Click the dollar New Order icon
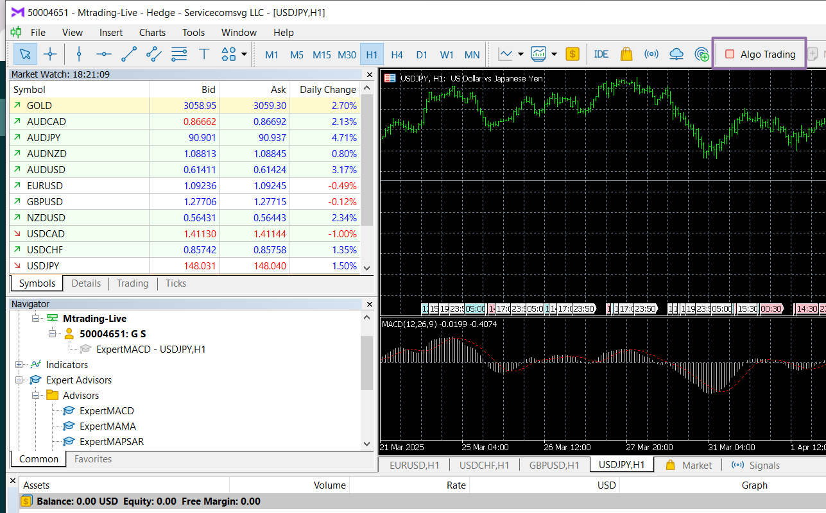This screenshot has width=826, height=513. tap(572, 55)
